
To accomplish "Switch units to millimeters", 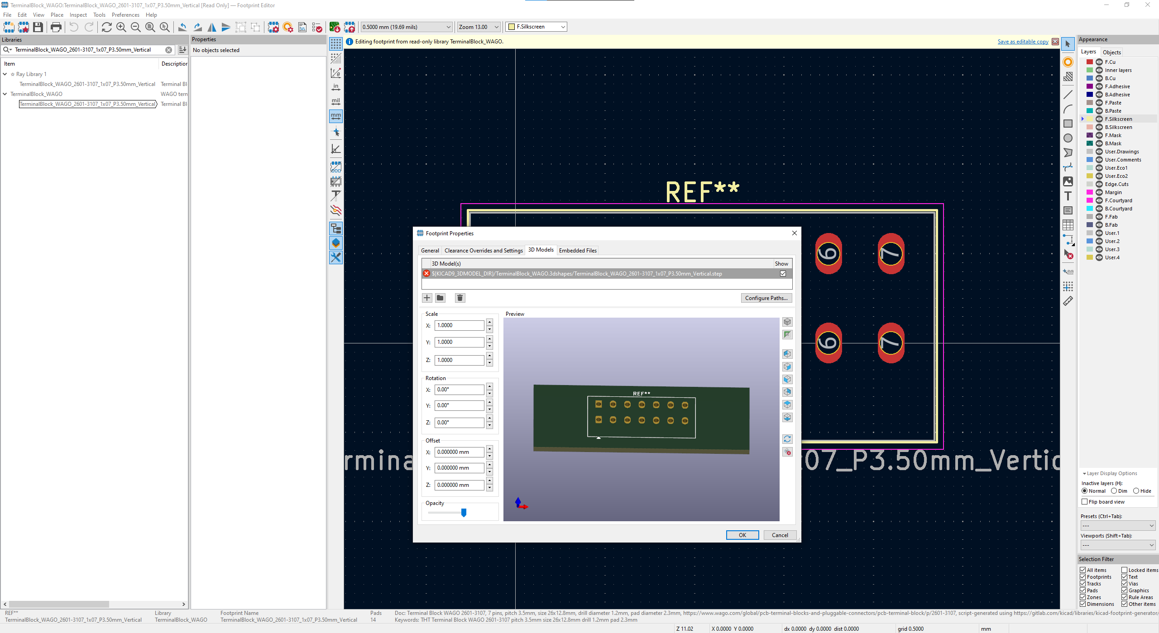I will pyautogui.click(x=336, y=116).
